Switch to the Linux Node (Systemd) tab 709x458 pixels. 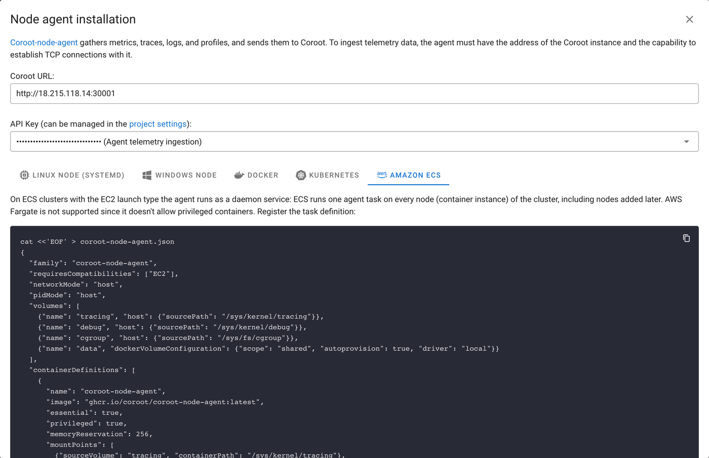click(x=72, y=175)
